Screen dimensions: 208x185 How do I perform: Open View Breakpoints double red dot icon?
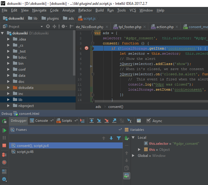coord(4,155)
